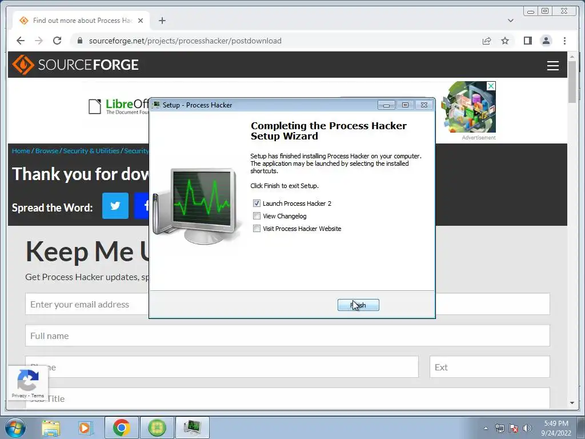Viewport: 585px width, 439px height.
Task: Click the page's vertical scrollbar thumb
Action: [x=572, y=81]
